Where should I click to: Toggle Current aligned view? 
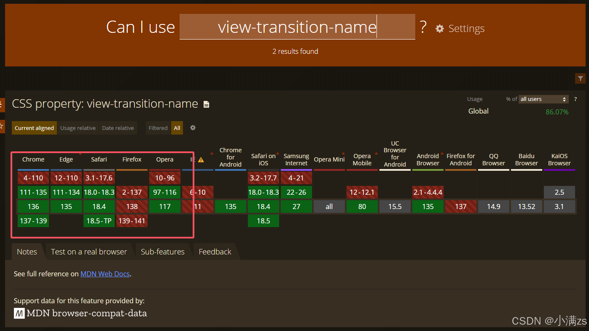click(x=34, y=128)
